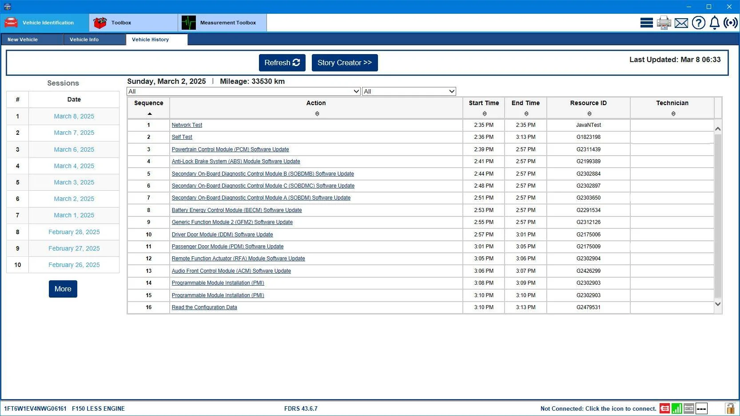Open the envelope mail icon
740x416 pixels.
[681, 23]
